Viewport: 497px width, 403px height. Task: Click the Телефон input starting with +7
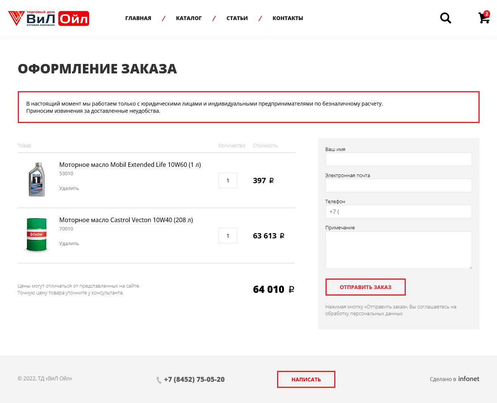click(x=399, y=212)
